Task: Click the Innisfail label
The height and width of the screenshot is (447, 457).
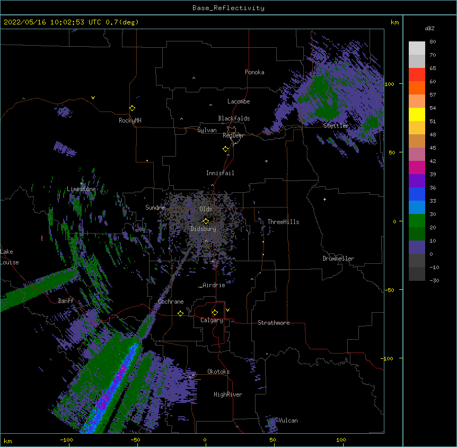Action: 220,173
